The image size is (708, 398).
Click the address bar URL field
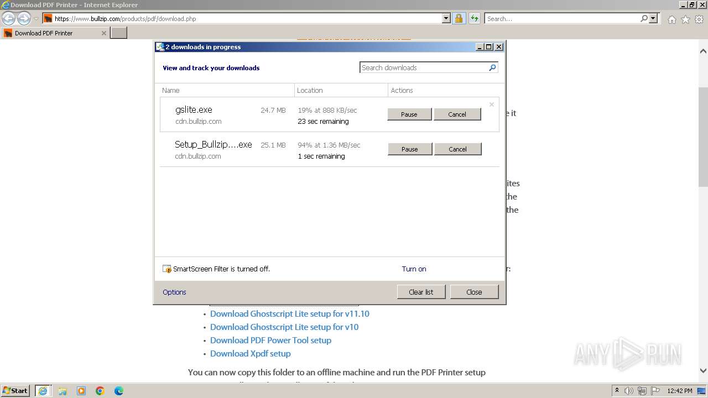point(248,18)
